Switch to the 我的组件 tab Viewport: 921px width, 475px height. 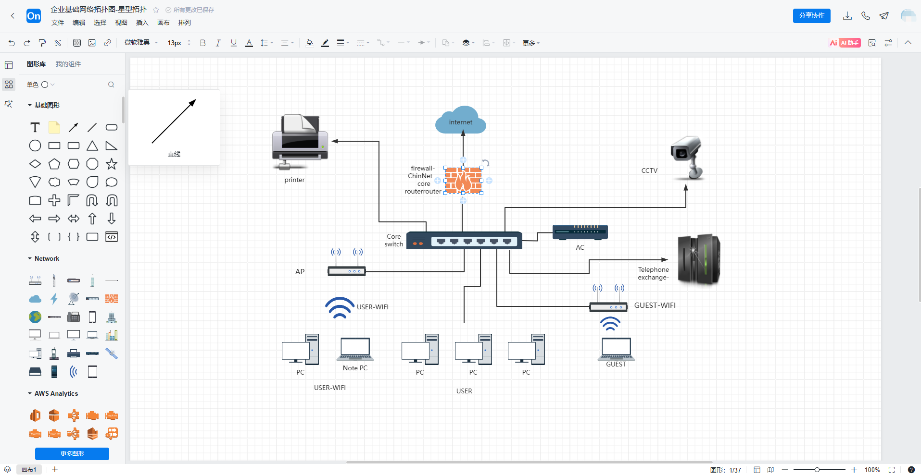68,64
